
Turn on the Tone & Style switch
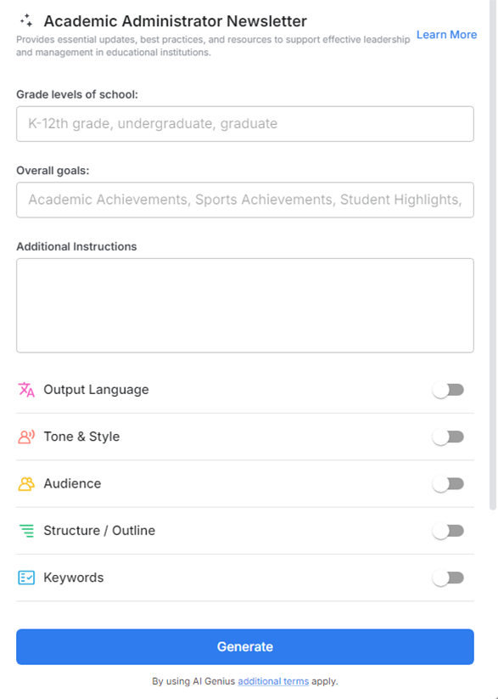point(448,436)
